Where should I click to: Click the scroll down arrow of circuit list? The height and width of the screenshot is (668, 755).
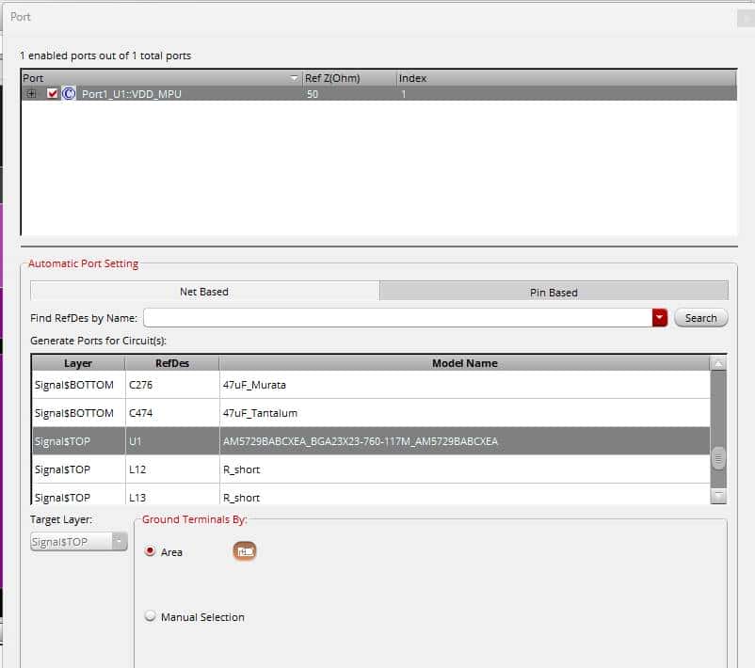point(718,496)
